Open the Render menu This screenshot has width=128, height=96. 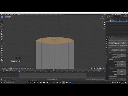click(8, 14)
